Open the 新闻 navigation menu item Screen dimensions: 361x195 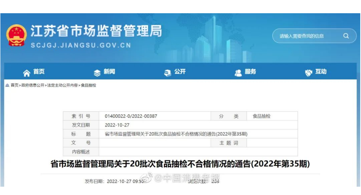pos(110,72)
